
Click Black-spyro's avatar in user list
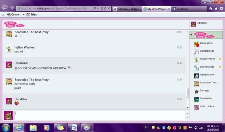(x=197, y=44)
